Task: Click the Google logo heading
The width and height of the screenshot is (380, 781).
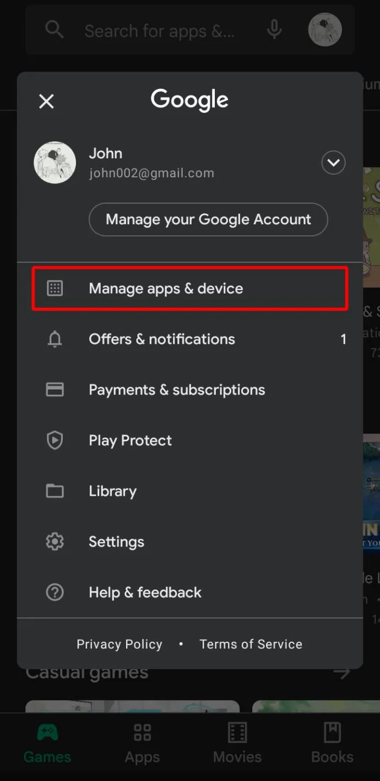Action: [189, 100]
